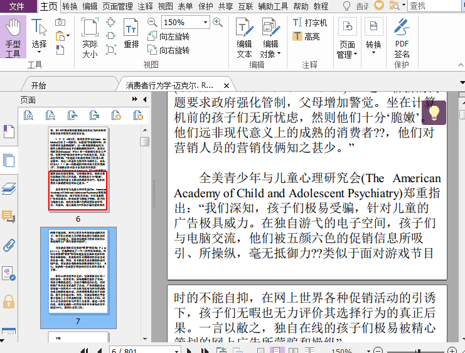Open the bookmarks panel in the sidebar

9,133
